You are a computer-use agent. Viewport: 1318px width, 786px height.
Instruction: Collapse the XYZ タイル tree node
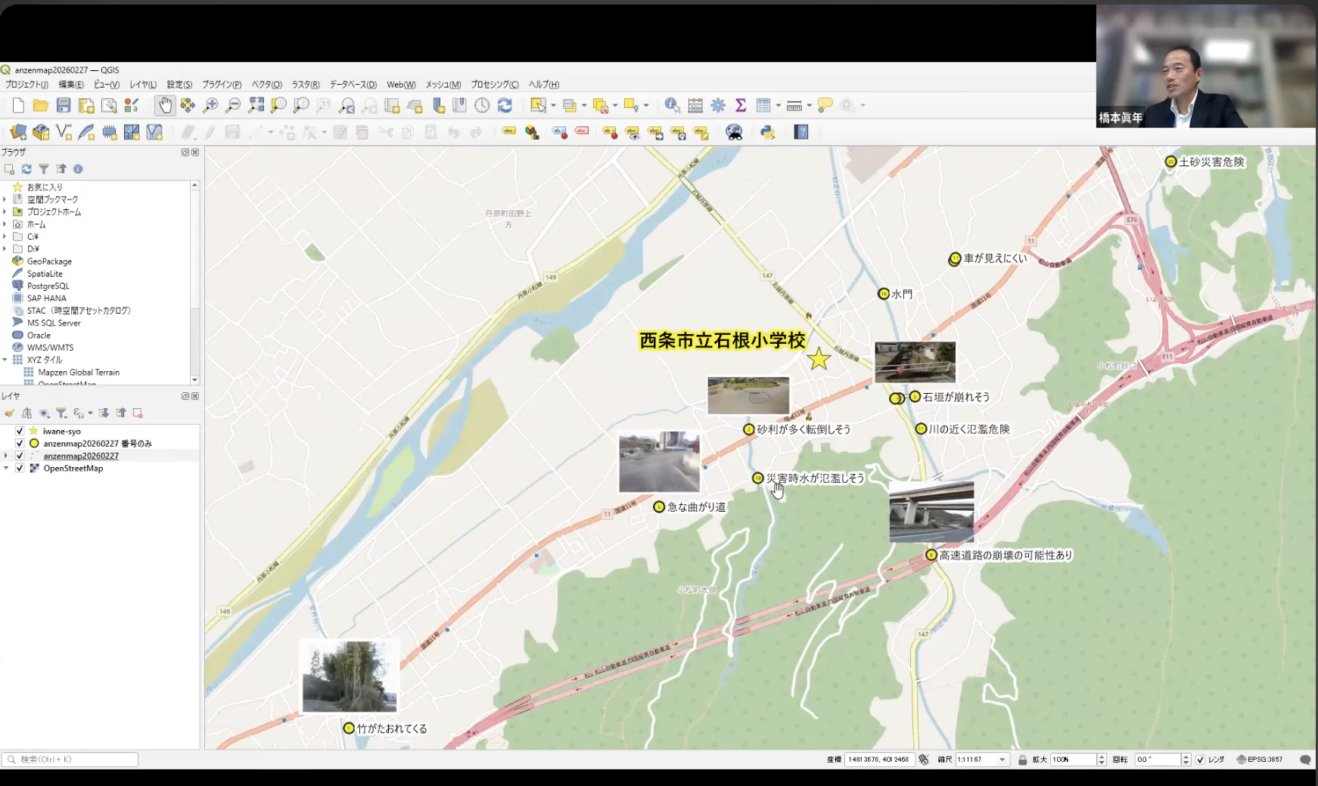point(5,360)
